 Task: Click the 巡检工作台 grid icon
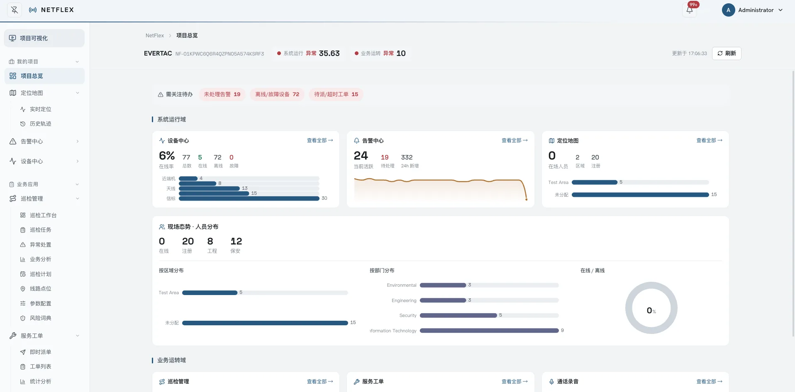tap(23, 215)
